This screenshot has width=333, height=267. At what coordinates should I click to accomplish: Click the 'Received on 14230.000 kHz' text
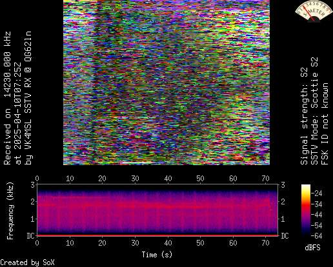click(7, 98)
